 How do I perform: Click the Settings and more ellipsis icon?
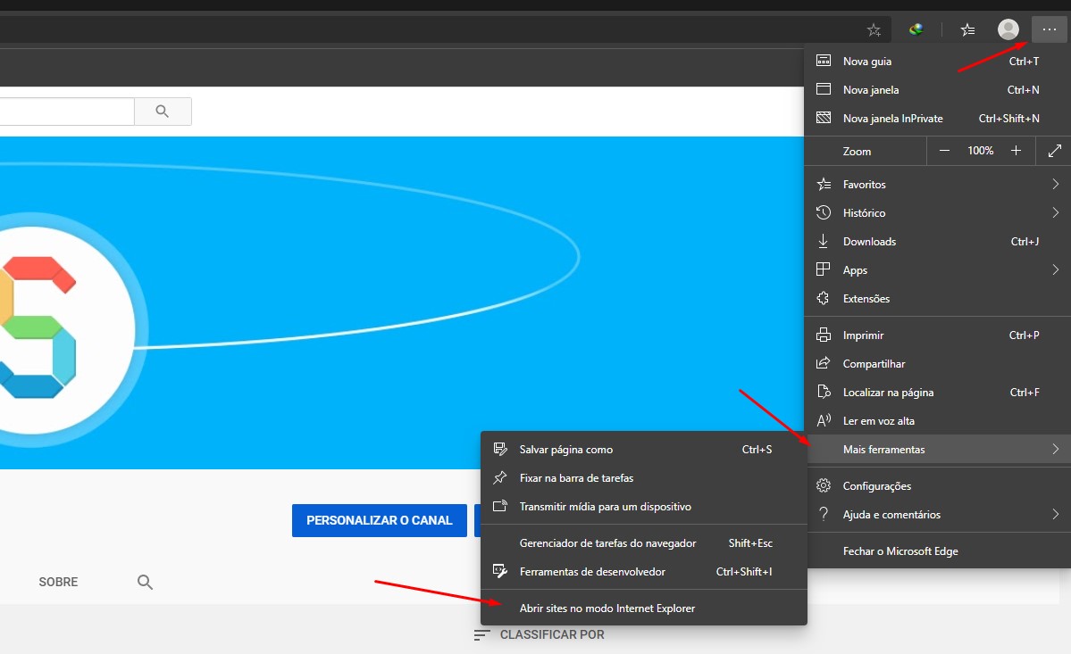[1050, 29]
